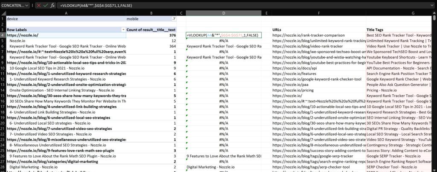
Task: Click the count cell showing 376
Action: tap(151, 35)
